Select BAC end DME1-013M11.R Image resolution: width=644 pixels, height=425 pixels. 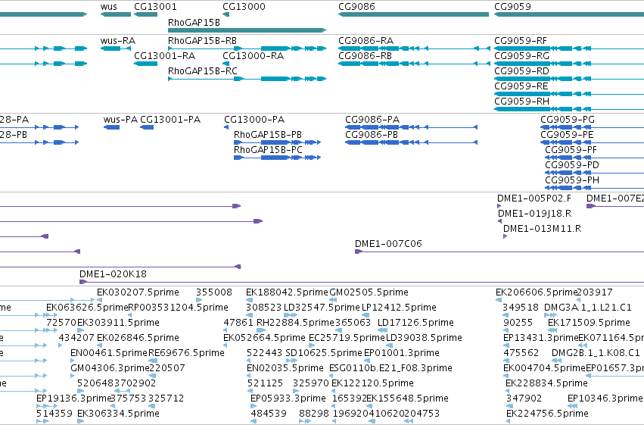[x=542, y=229]
